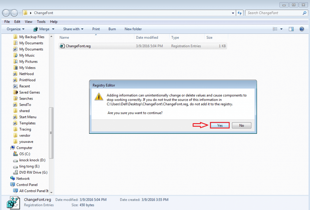Open the Saved Games folder
This screenshot has width=310, height=210.
(29, 93)
